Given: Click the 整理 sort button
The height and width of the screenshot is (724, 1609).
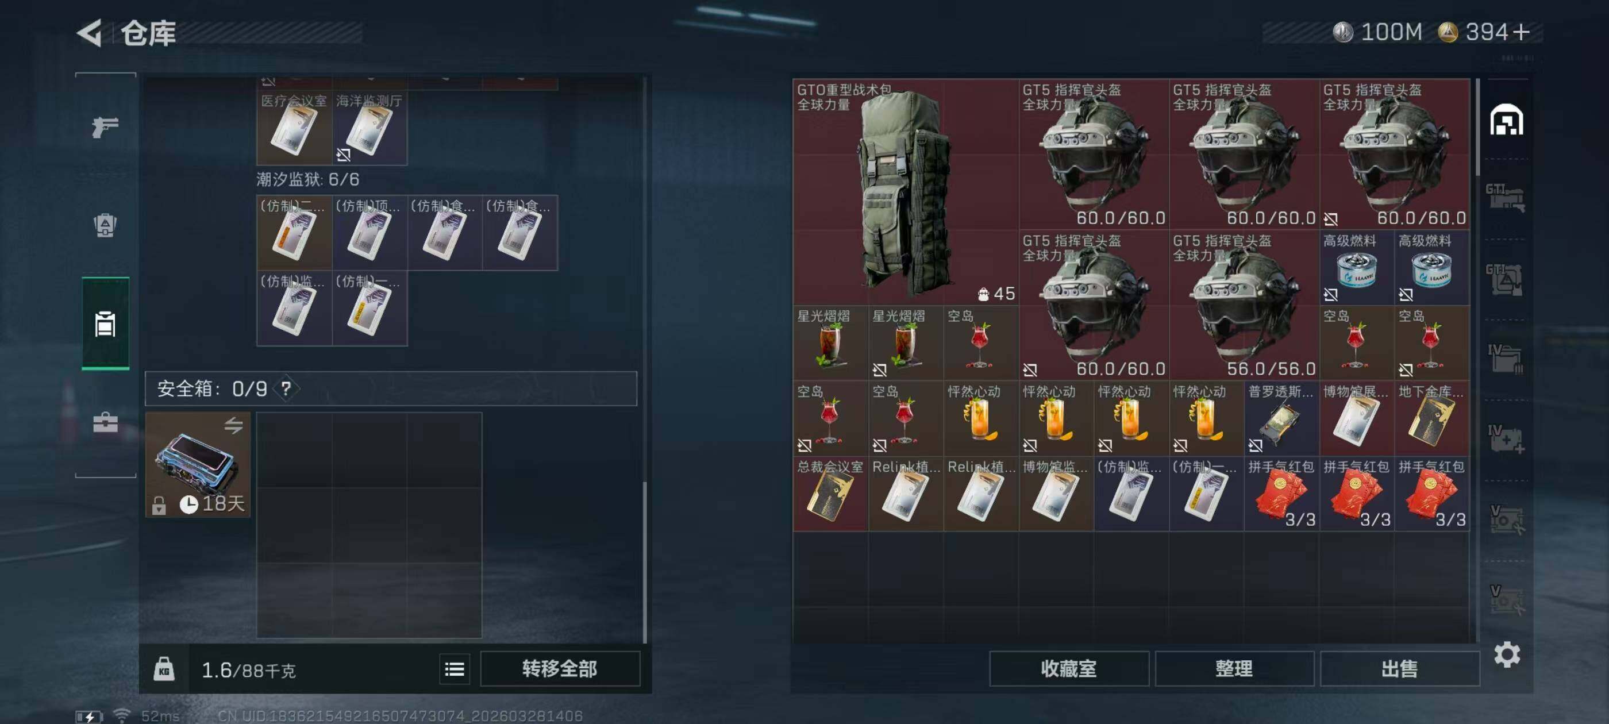Looking at the screenshot, I should [x=1234, y=669].
